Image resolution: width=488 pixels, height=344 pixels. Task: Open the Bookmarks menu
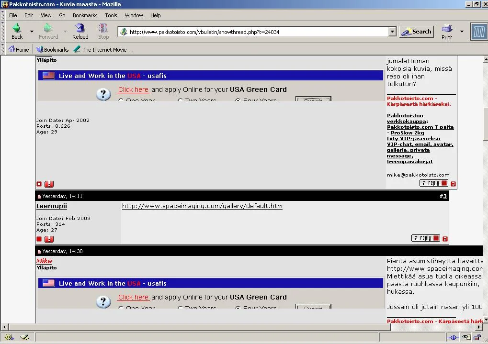85,15
